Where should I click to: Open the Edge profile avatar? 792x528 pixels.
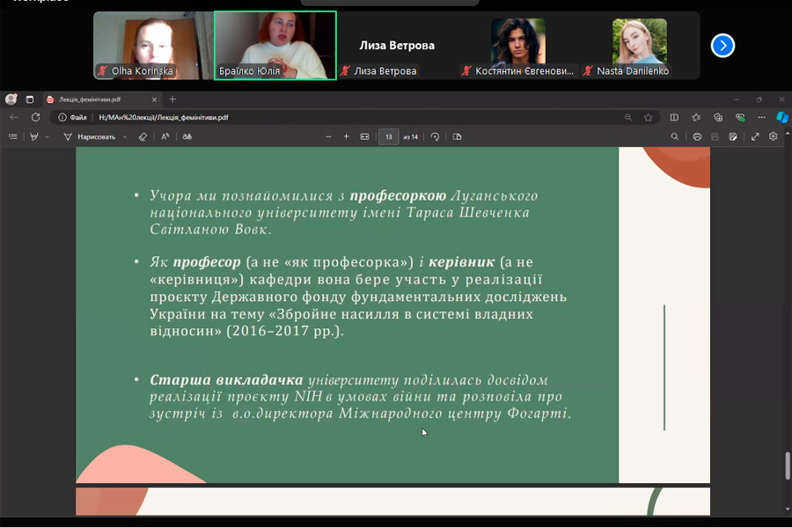coord(11,99)
